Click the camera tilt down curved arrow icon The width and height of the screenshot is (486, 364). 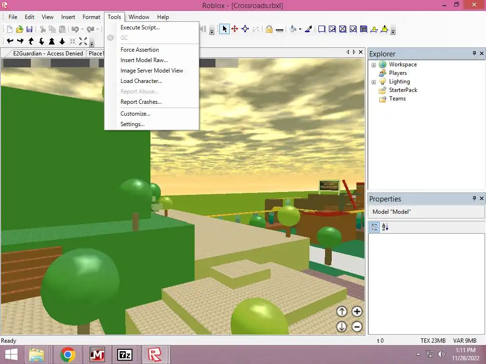(x=41, y=41)
